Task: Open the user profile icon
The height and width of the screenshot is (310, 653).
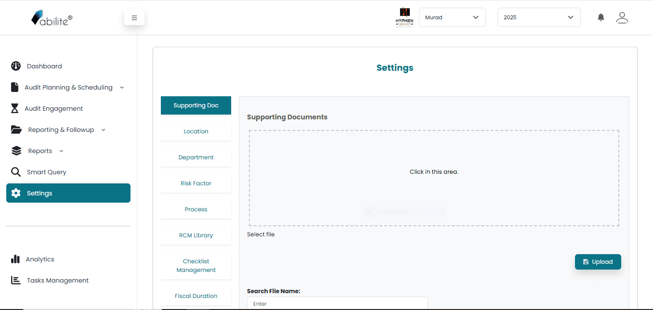Action: [622, 17]
